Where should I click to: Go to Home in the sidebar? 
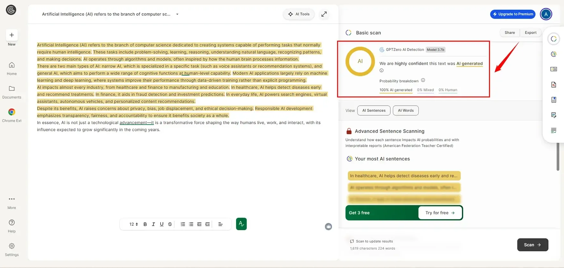click(12, 69)
